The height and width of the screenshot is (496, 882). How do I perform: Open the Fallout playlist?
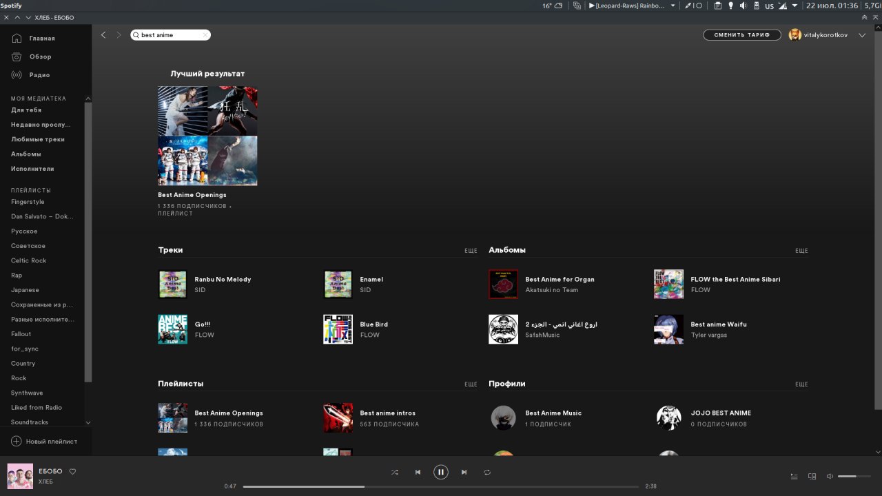tap(21, 334)
